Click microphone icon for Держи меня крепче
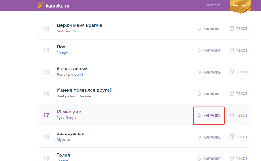 199,29
